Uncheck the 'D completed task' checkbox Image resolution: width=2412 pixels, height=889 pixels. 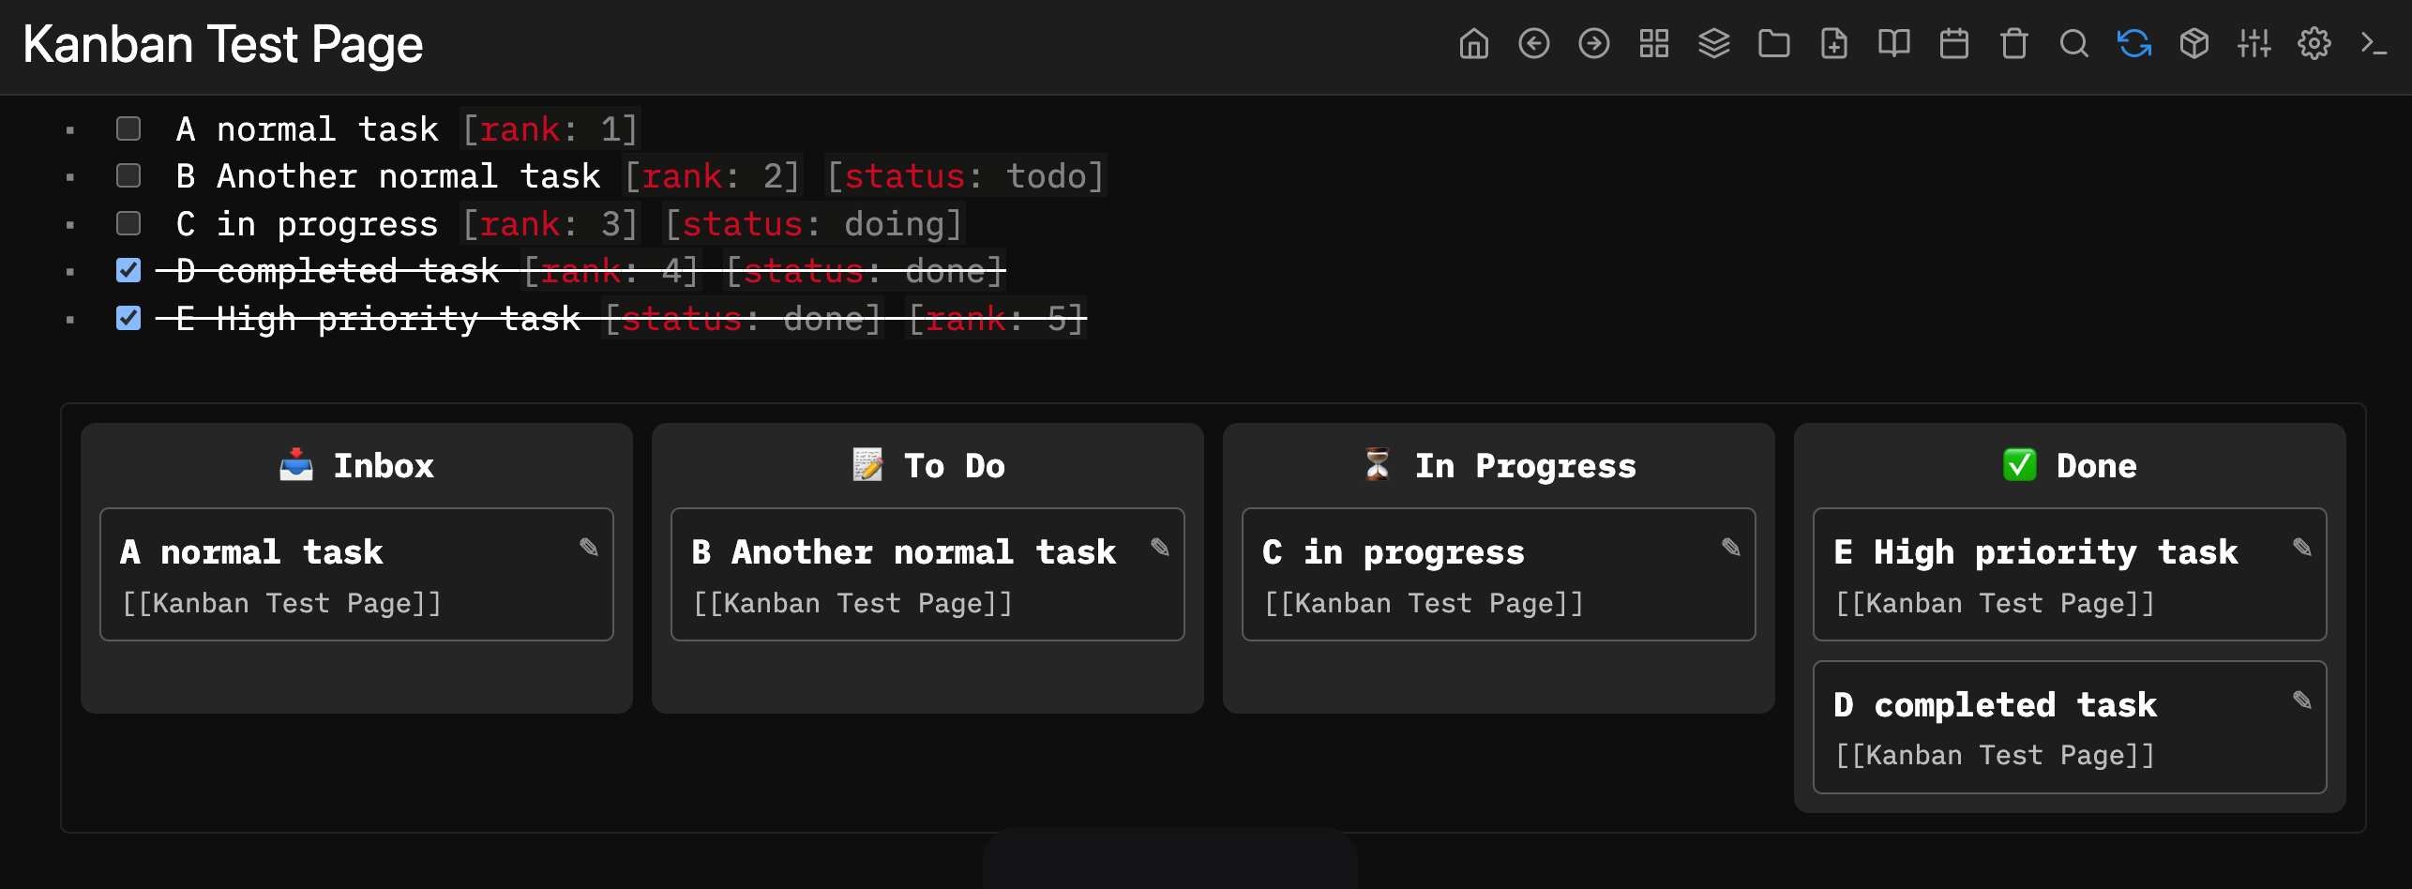[x=128, y=271]
